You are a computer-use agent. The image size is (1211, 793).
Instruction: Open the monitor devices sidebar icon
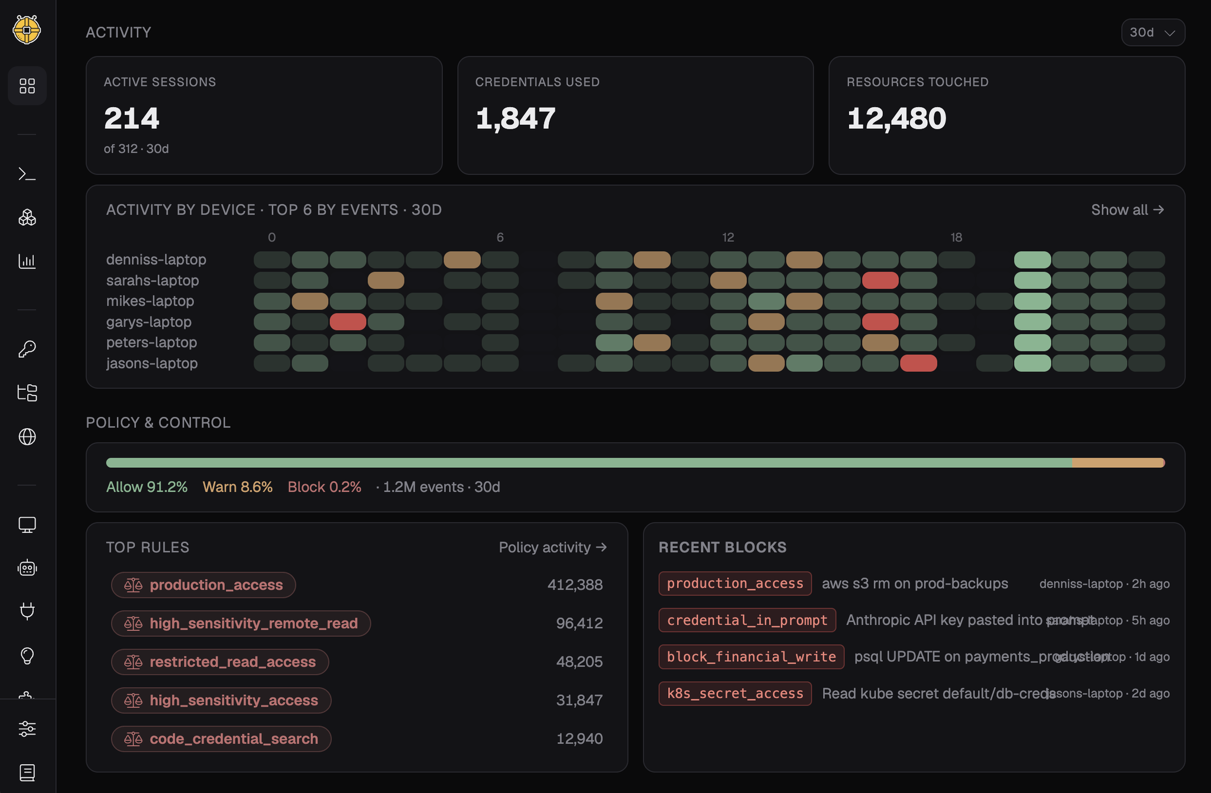(27, 525)
